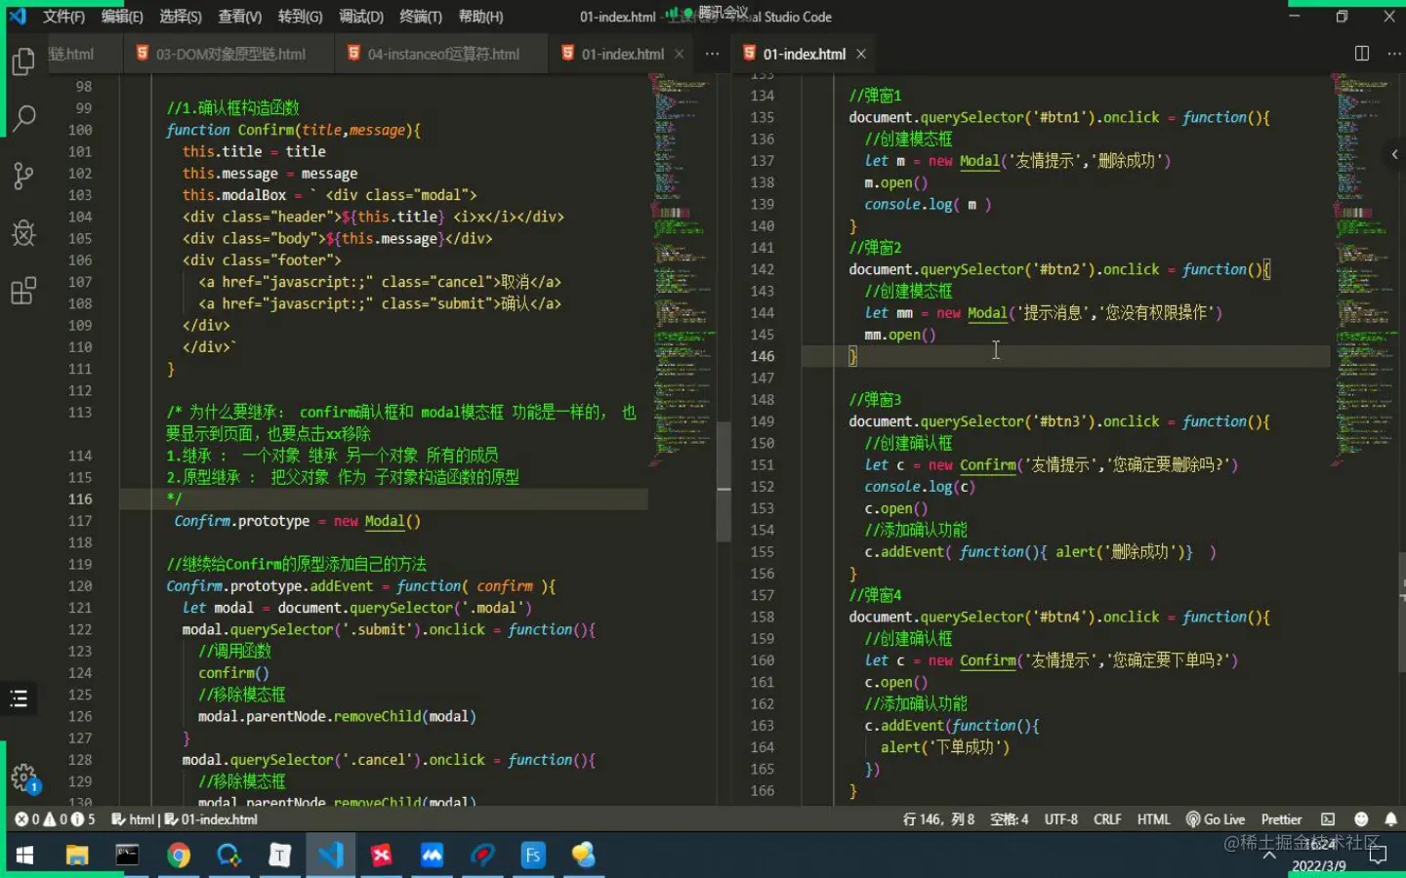The width and height of the screenshot is (1406, 878).
Task: Open the HTML language mode selector
Action: [x=1153, y=819]
